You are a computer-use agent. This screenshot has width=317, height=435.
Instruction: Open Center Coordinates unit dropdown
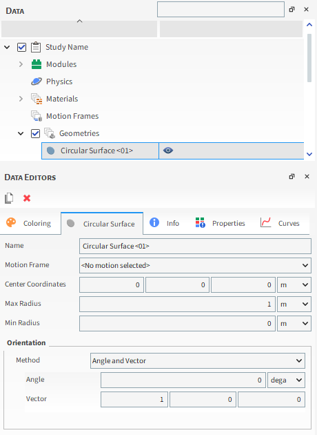pos(294,285)
